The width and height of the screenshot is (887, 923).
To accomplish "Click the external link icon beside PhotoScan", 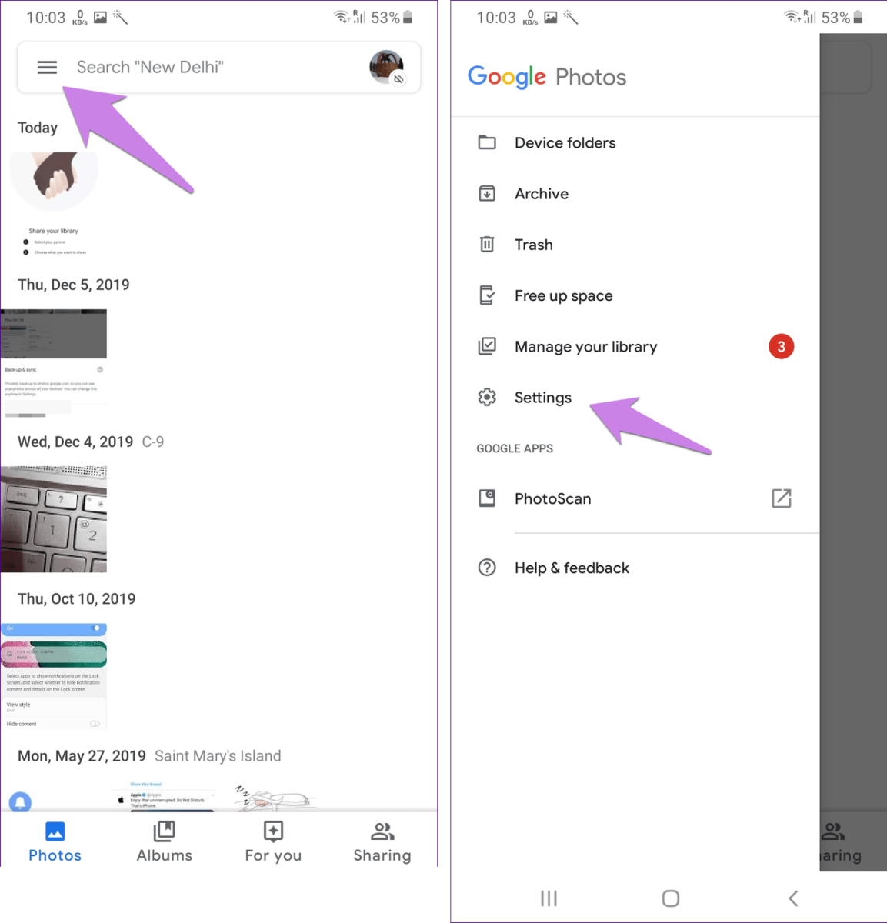I will click(x=782, y=498).
